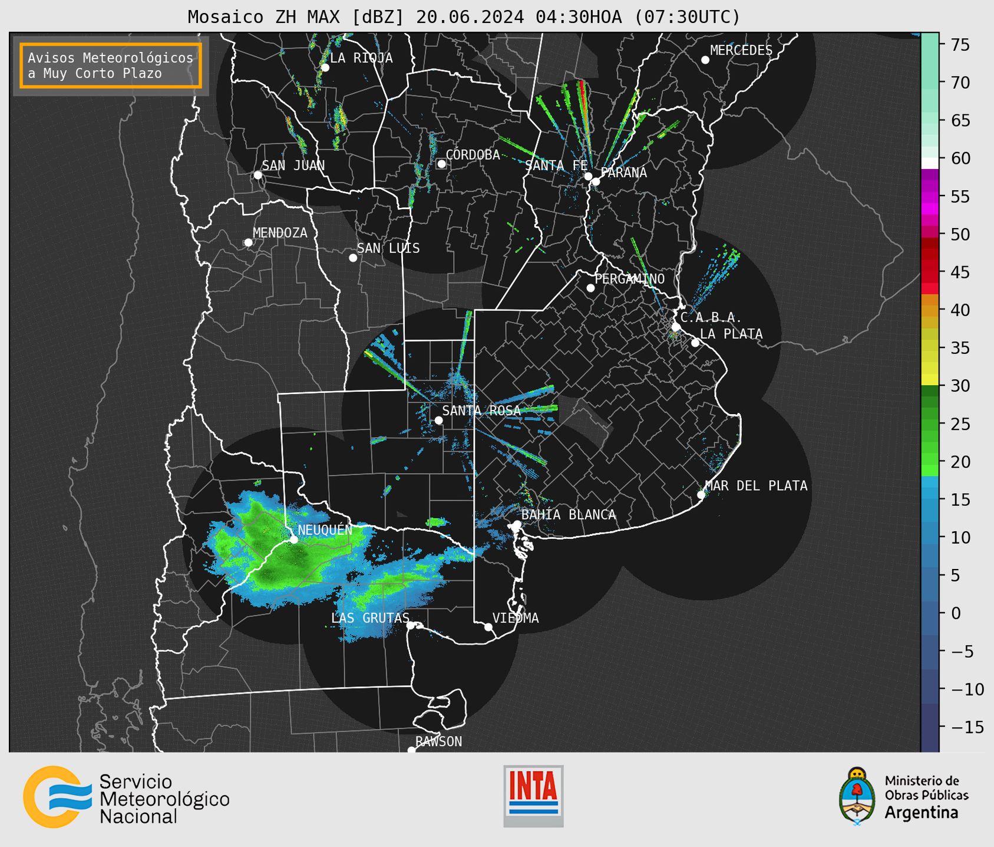
Task: Click the NEUQUÉN city label
Action: click(325, 530)
